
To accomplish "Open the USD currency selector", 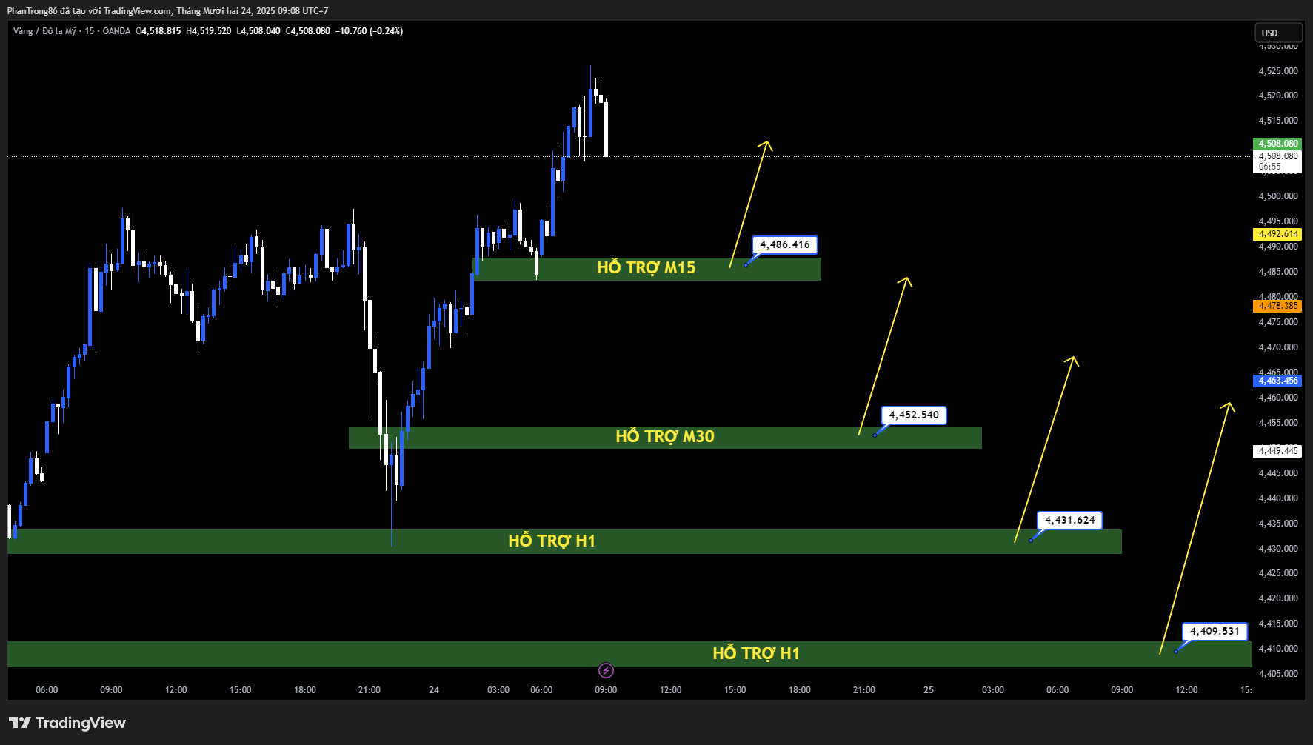I will point(1277,33).
